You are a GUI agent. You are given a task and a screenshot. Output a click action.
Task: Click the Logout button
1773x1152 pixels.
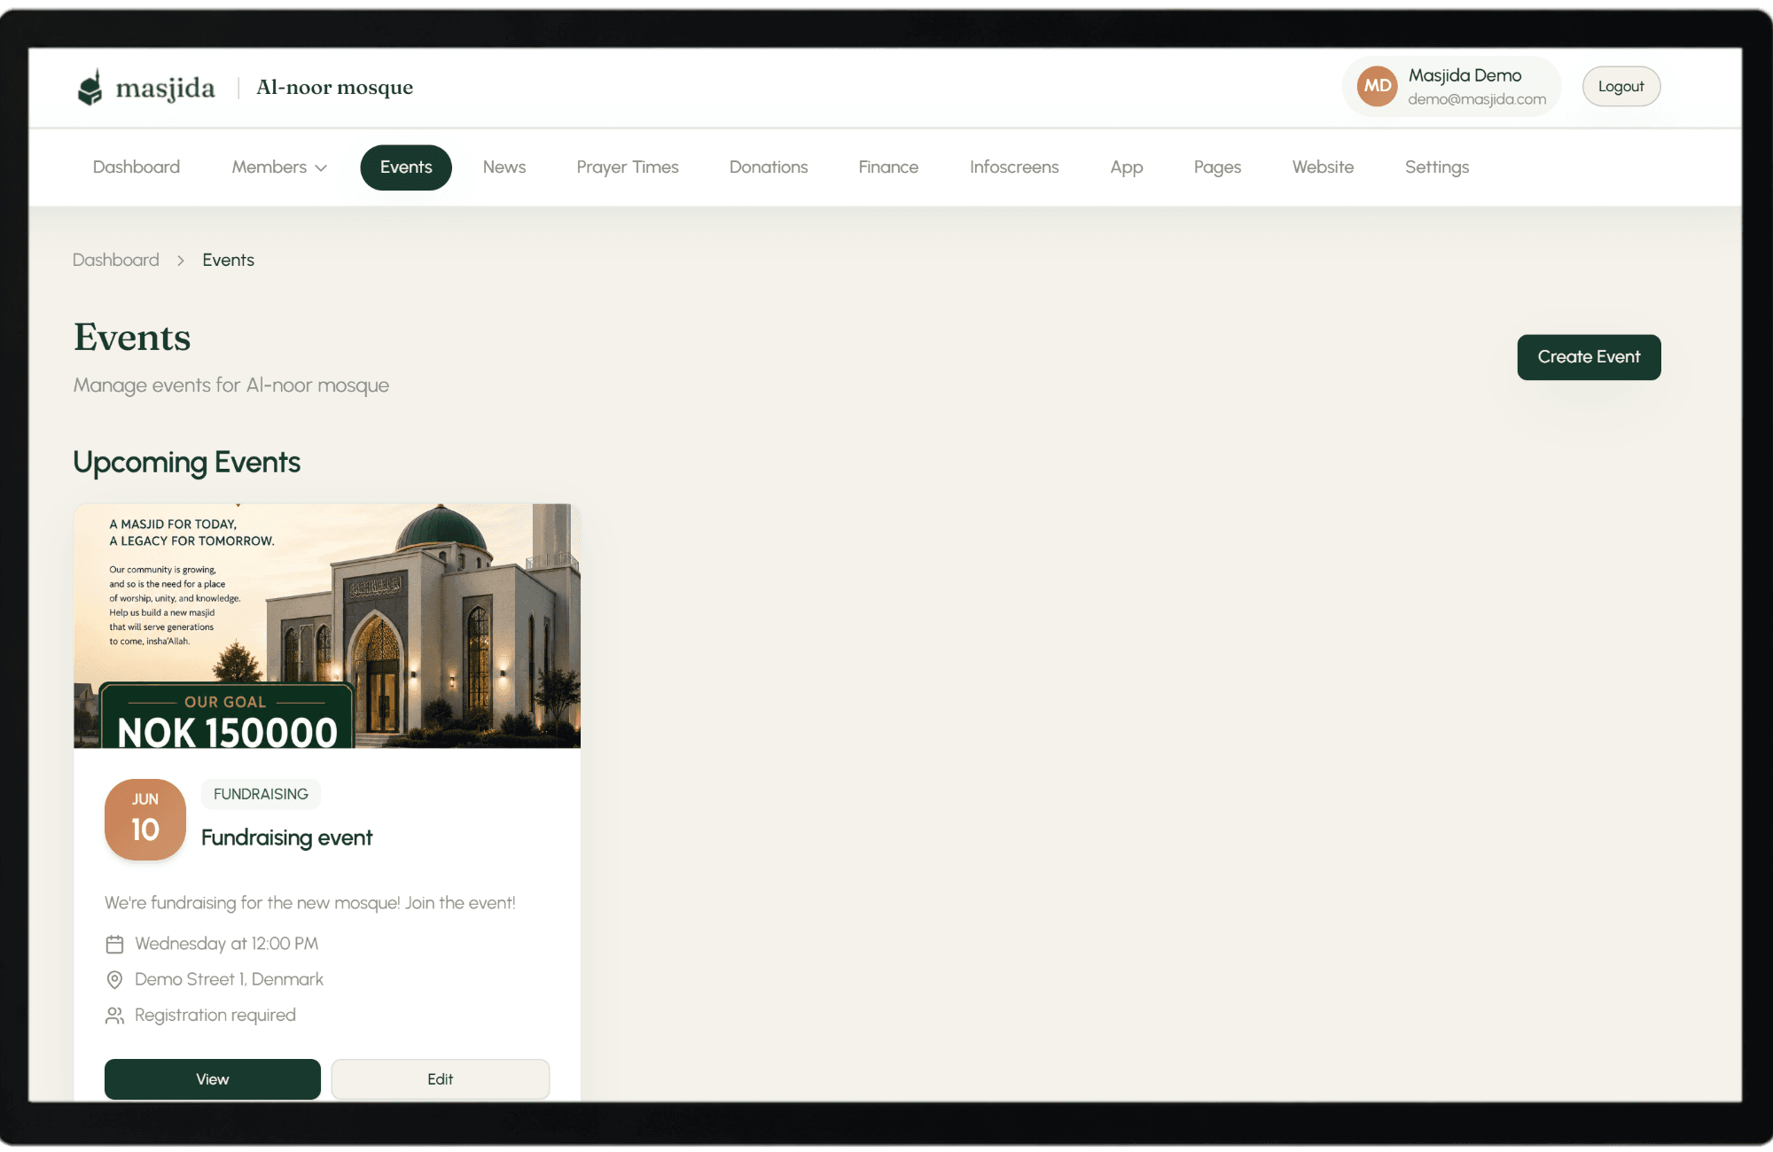click(x=1621, y=87)
